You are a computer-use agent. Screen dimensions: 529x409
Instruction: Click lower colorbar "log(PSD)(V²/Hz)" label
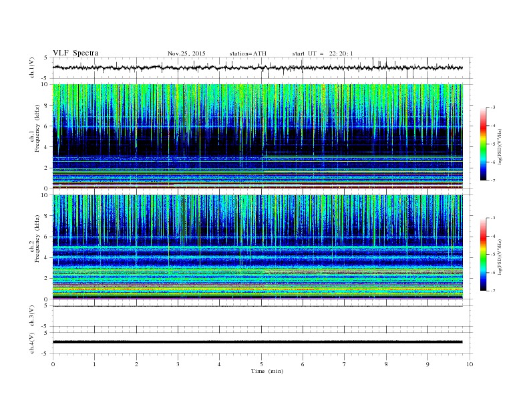pyautogui.click(x=500, y=257)
